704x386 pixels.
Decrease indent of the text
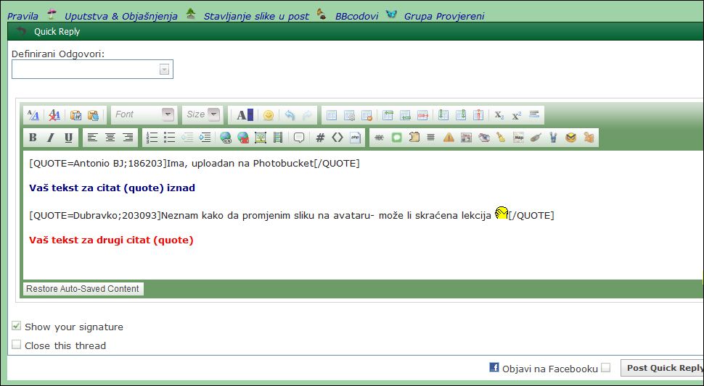click(187, 138)
